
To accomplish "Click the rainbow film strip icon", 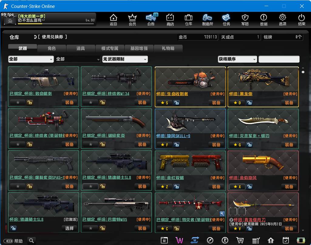I will click(301, 240).
